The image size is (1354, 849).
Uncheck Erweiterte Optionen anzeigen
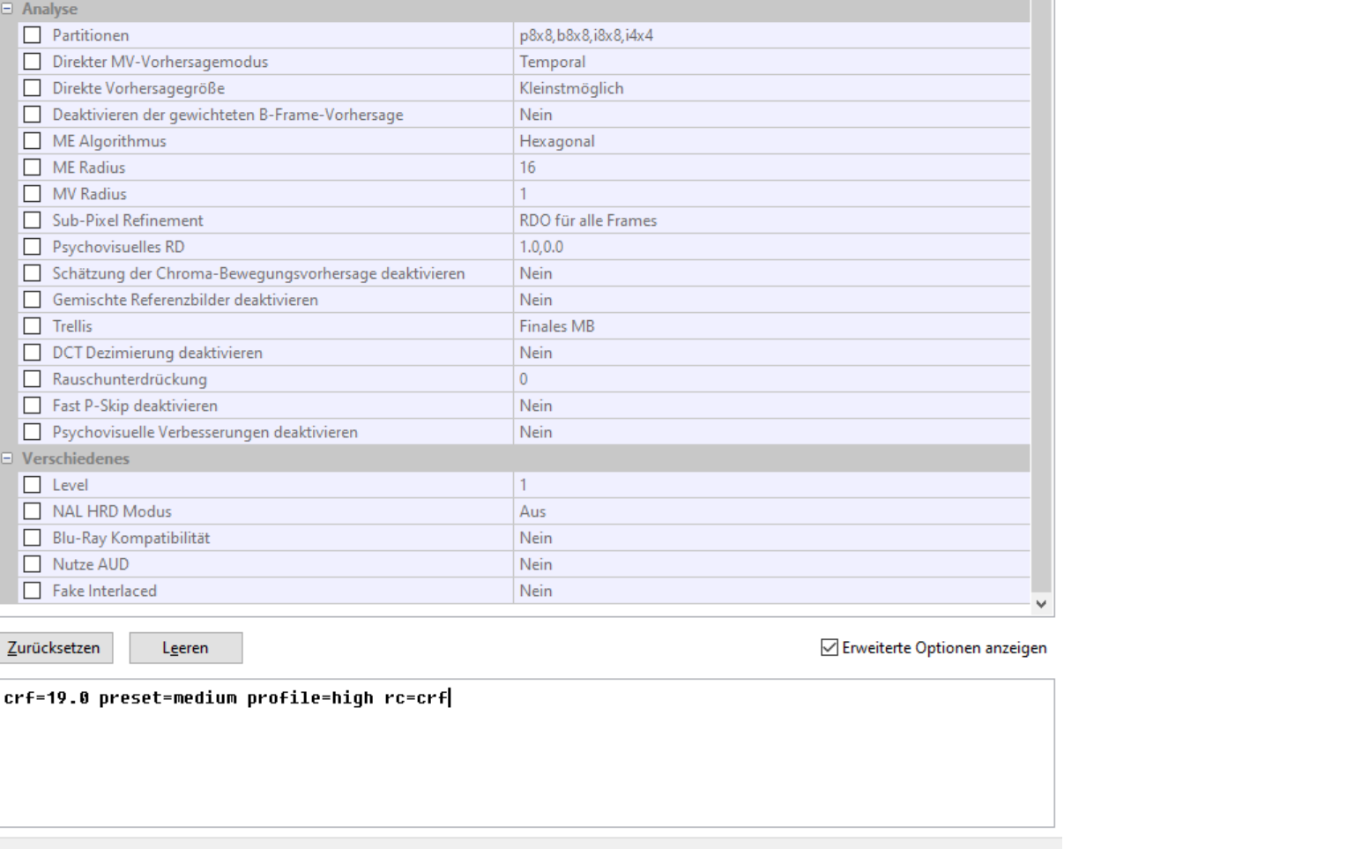830,648
